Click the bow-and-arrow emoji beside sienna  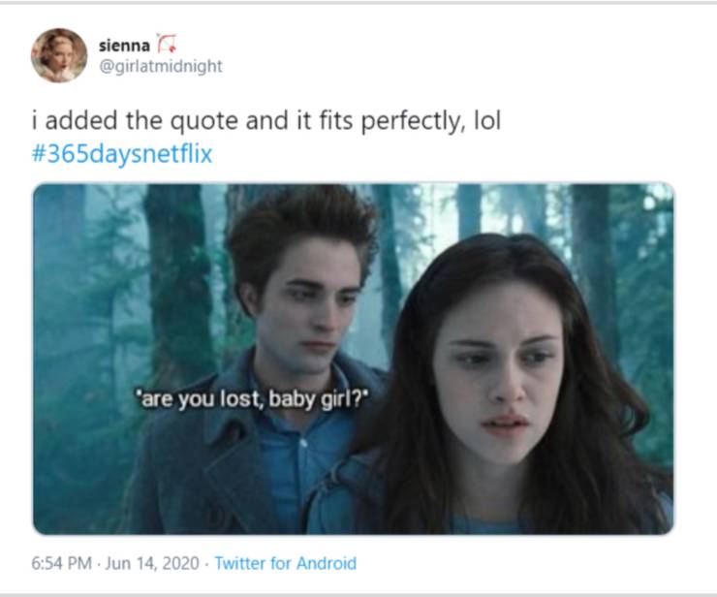167,44
